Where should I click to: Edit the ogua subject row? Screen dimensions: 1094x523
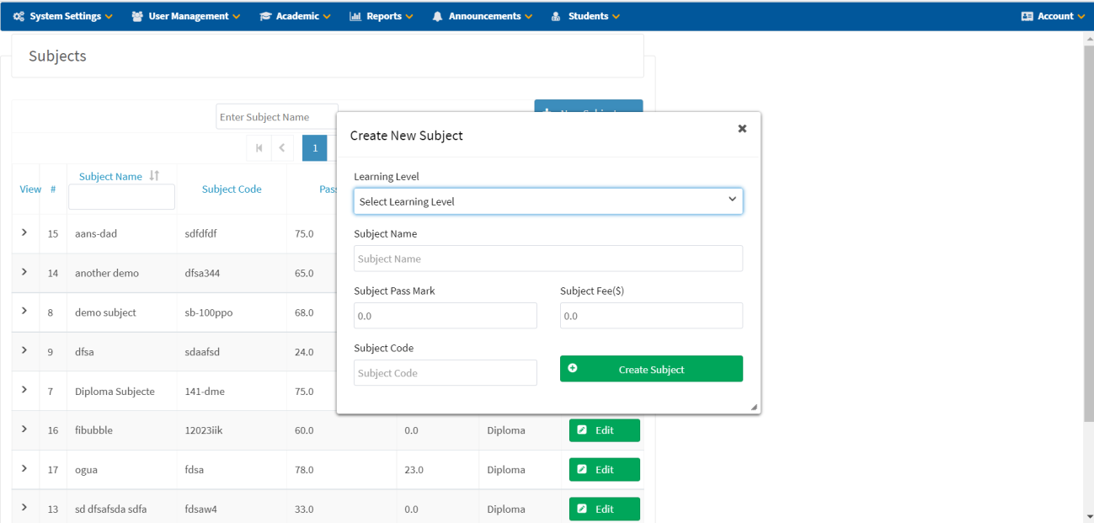click(x=604, y=469)
